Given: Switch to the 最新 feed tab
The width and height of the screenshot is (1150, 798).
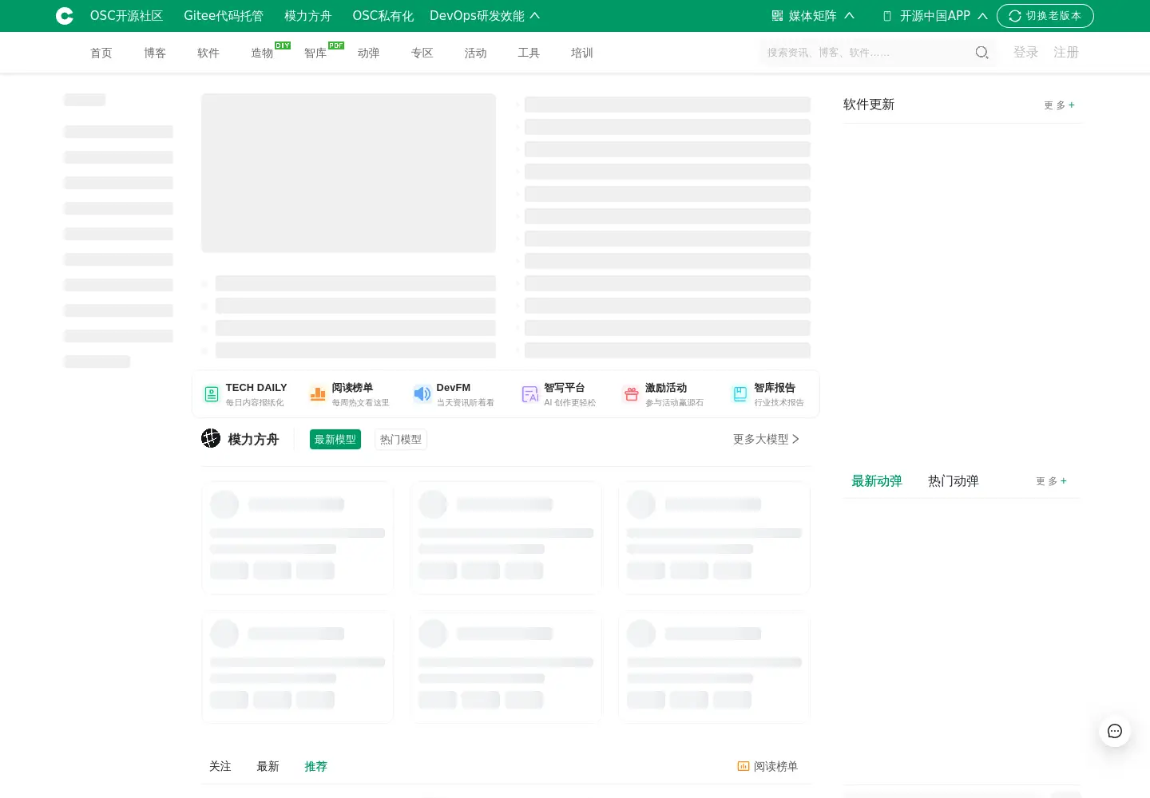Looking at the screenshot, I should 268,766.
